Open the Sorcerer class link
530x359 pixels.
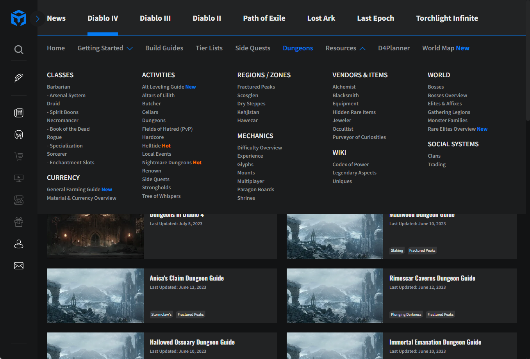57,154
